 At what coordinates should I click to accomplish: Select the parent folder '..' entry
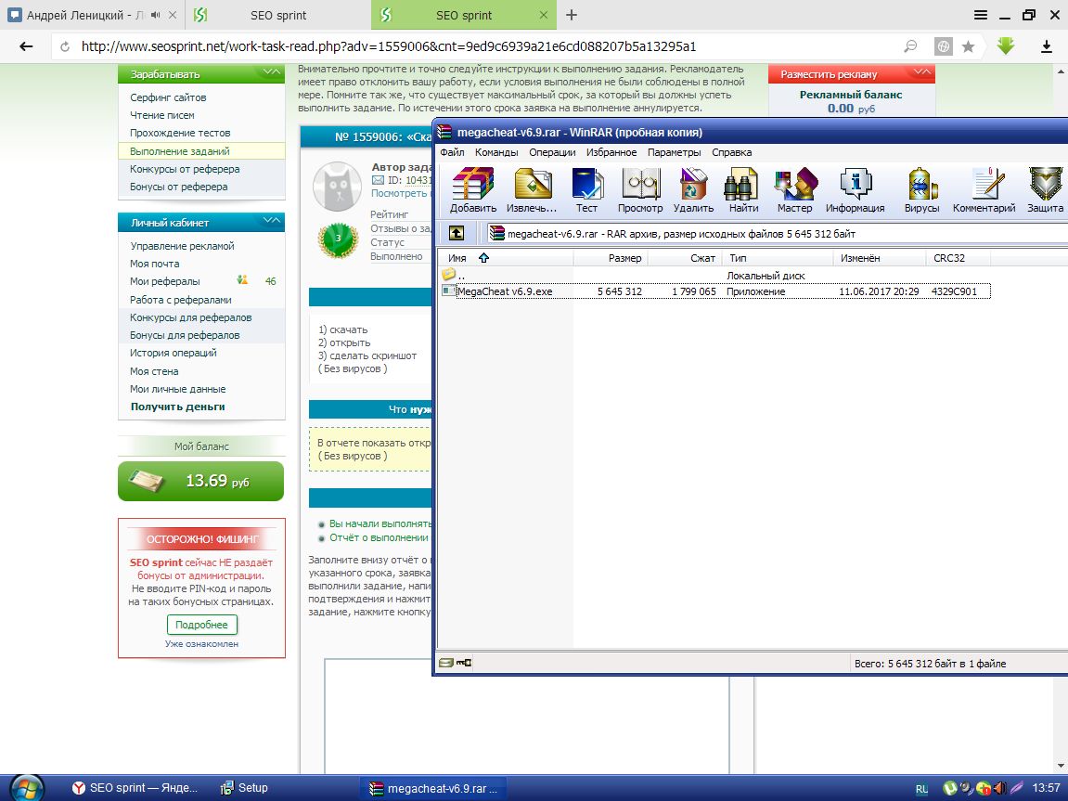pyautogui.click(x=454, y=275)
